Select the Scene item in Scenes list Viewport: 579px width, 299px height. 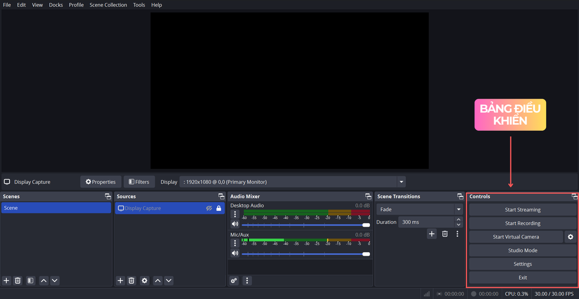pyautogui.click(x=56, y=208)
